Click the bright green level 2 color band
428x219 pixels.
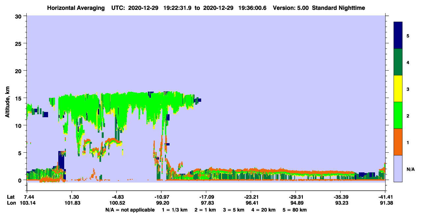pyautogui.click(x=398, y=115)
